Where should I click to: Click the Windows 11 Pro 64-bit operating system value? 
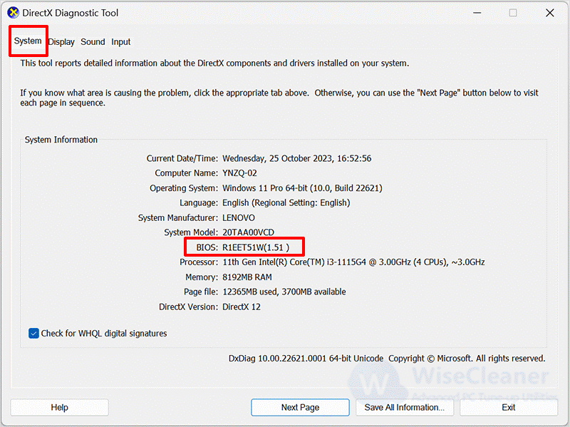[302, 188]
